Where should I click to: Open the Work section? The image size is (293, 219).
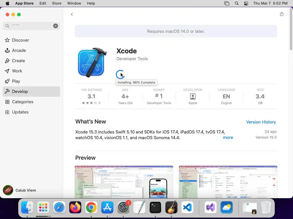click(x=31, y=71)
